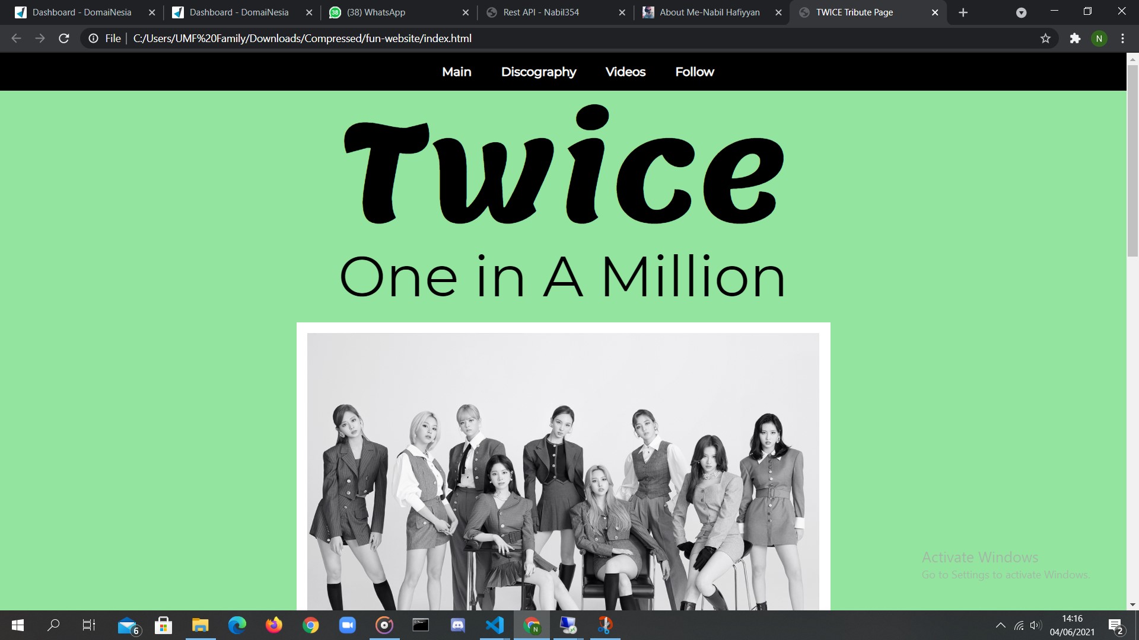Show hidden system tray icons
This screenshot has height=640, width=1139.
click(1000, 625)
